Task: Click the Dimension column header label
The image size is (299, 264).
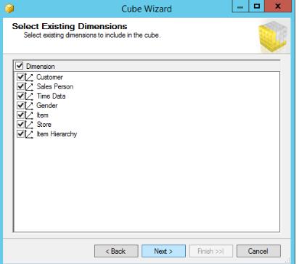Action: click(41, 66)
